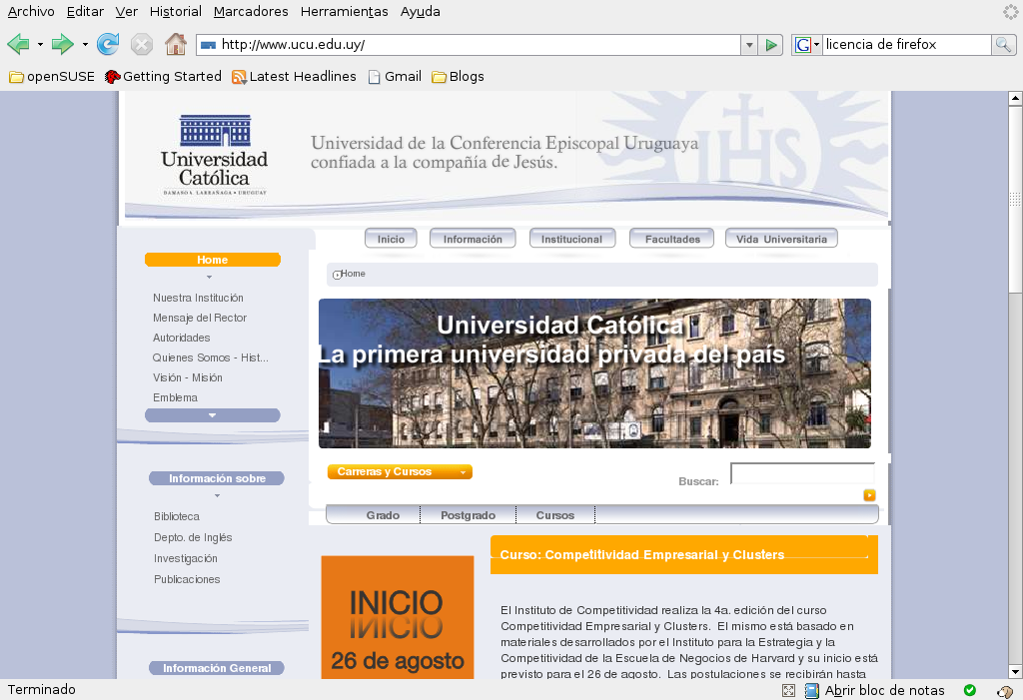Click the Información navigation button
Viewport: 1023px width, 700px height.
[473, 239]
